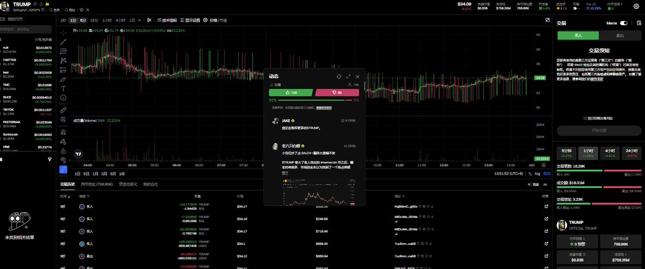Select the 5分钟 stats period
This screenshot has width=645, height=269.
[567, 153]
